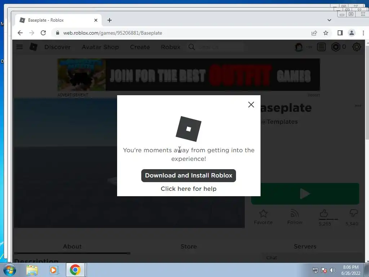
Task: Expand the tab search chevron
Action: [329, 20]
